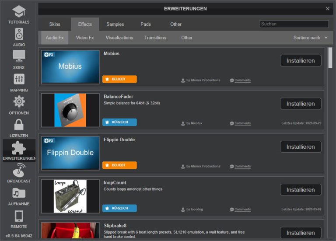Click author icon by Atomix on Flippin Double
The width and height of the screenshot is (336, 241).
pyautogui.click(x=183, y=167)
